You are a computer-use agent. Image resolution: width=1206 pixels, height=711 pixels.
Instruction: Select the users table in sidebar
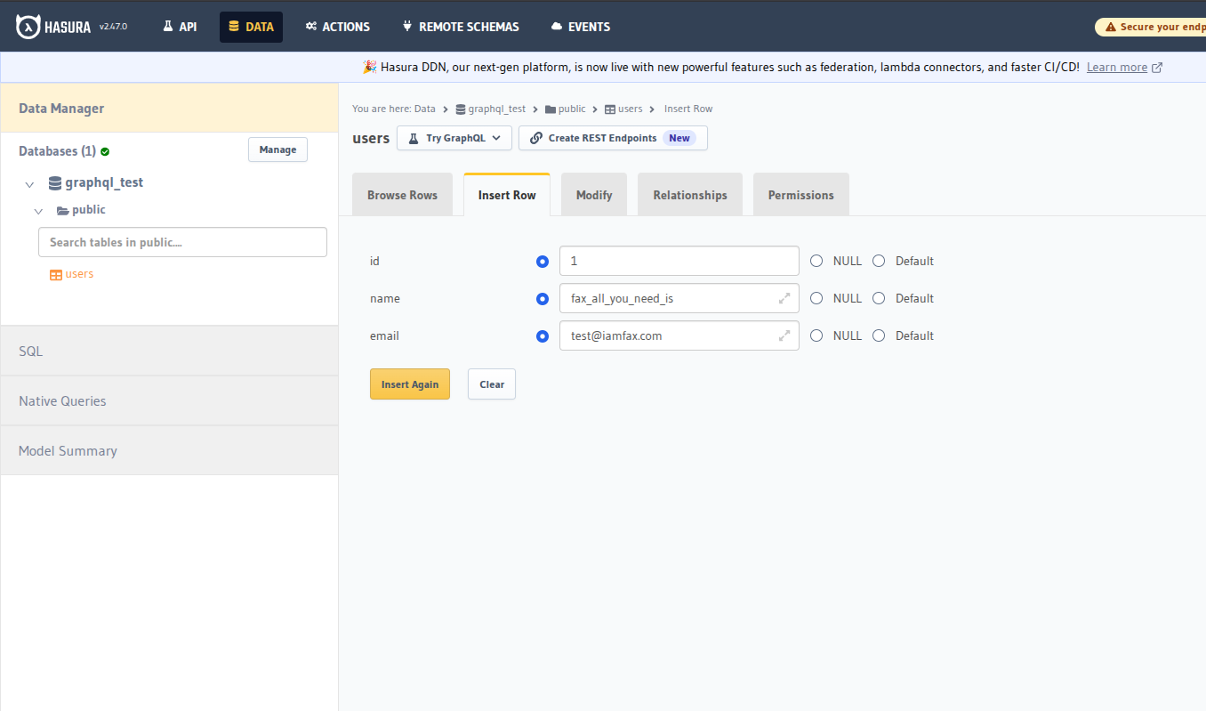tap(79, 274)
